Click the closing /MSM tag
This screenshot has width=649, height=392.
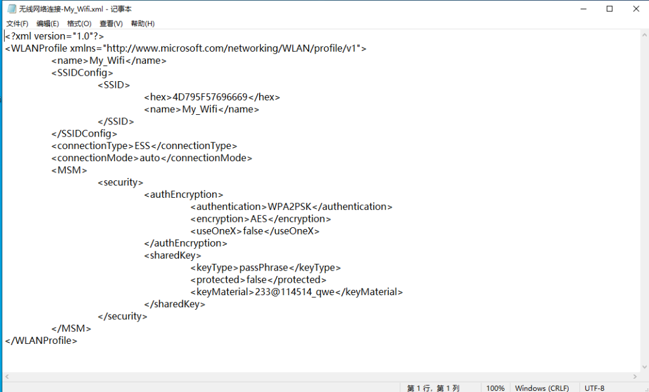(x=71, y=329)
